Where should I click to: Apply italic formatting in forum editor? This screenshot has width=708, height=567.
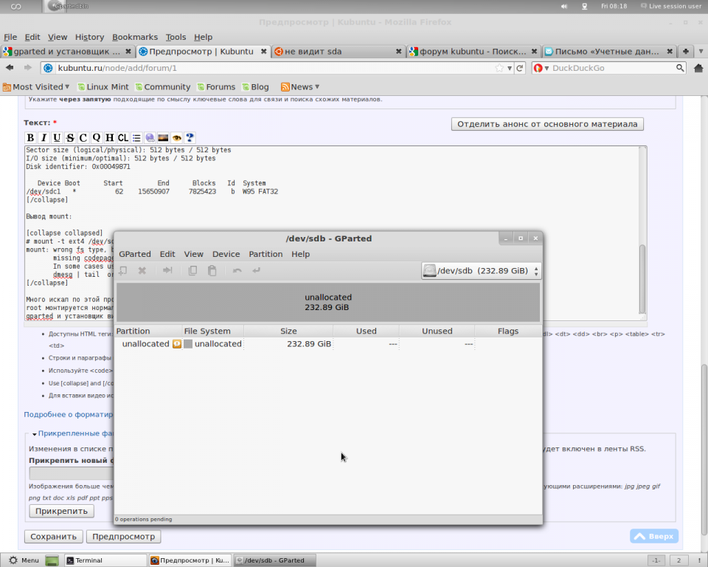tap(44, 137)
